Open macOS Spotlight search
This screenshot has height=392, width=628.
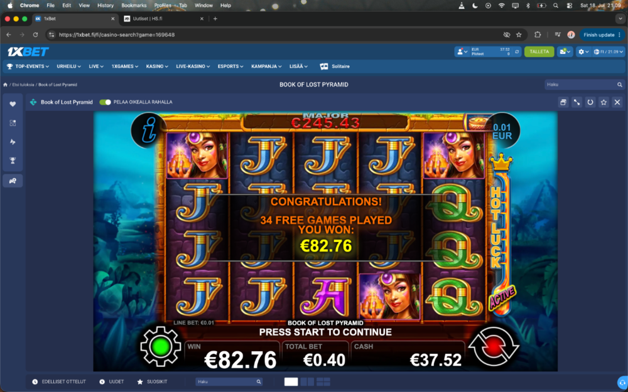[x=556, y=6]
